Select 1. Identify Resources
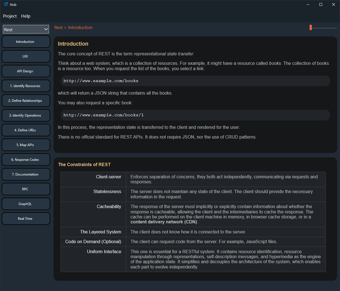 point(26,86)
